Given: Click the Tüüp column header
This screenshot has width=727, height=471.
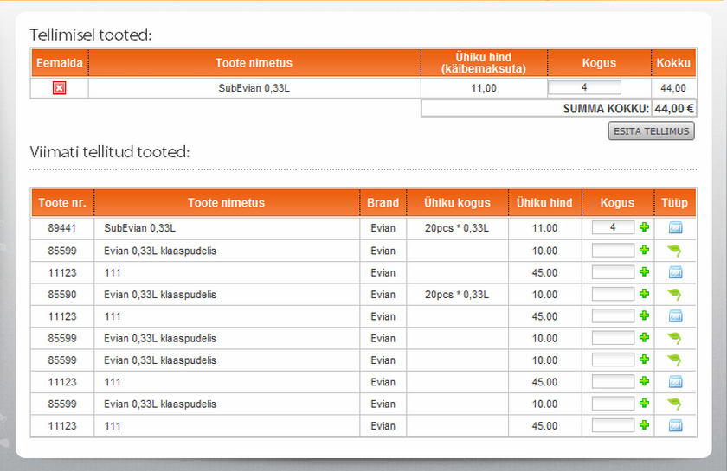Looking at the screenshot, I should (x=674, y=203).
